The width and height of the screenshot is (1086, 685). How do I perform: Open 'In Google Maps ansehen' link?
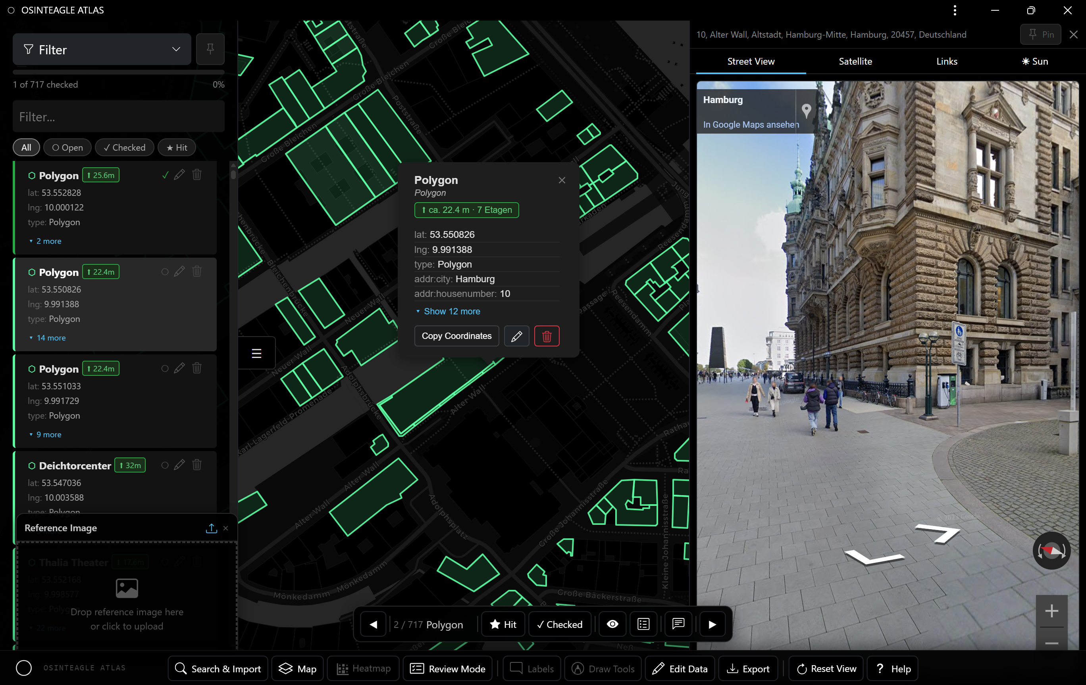(x=751, y=125)
